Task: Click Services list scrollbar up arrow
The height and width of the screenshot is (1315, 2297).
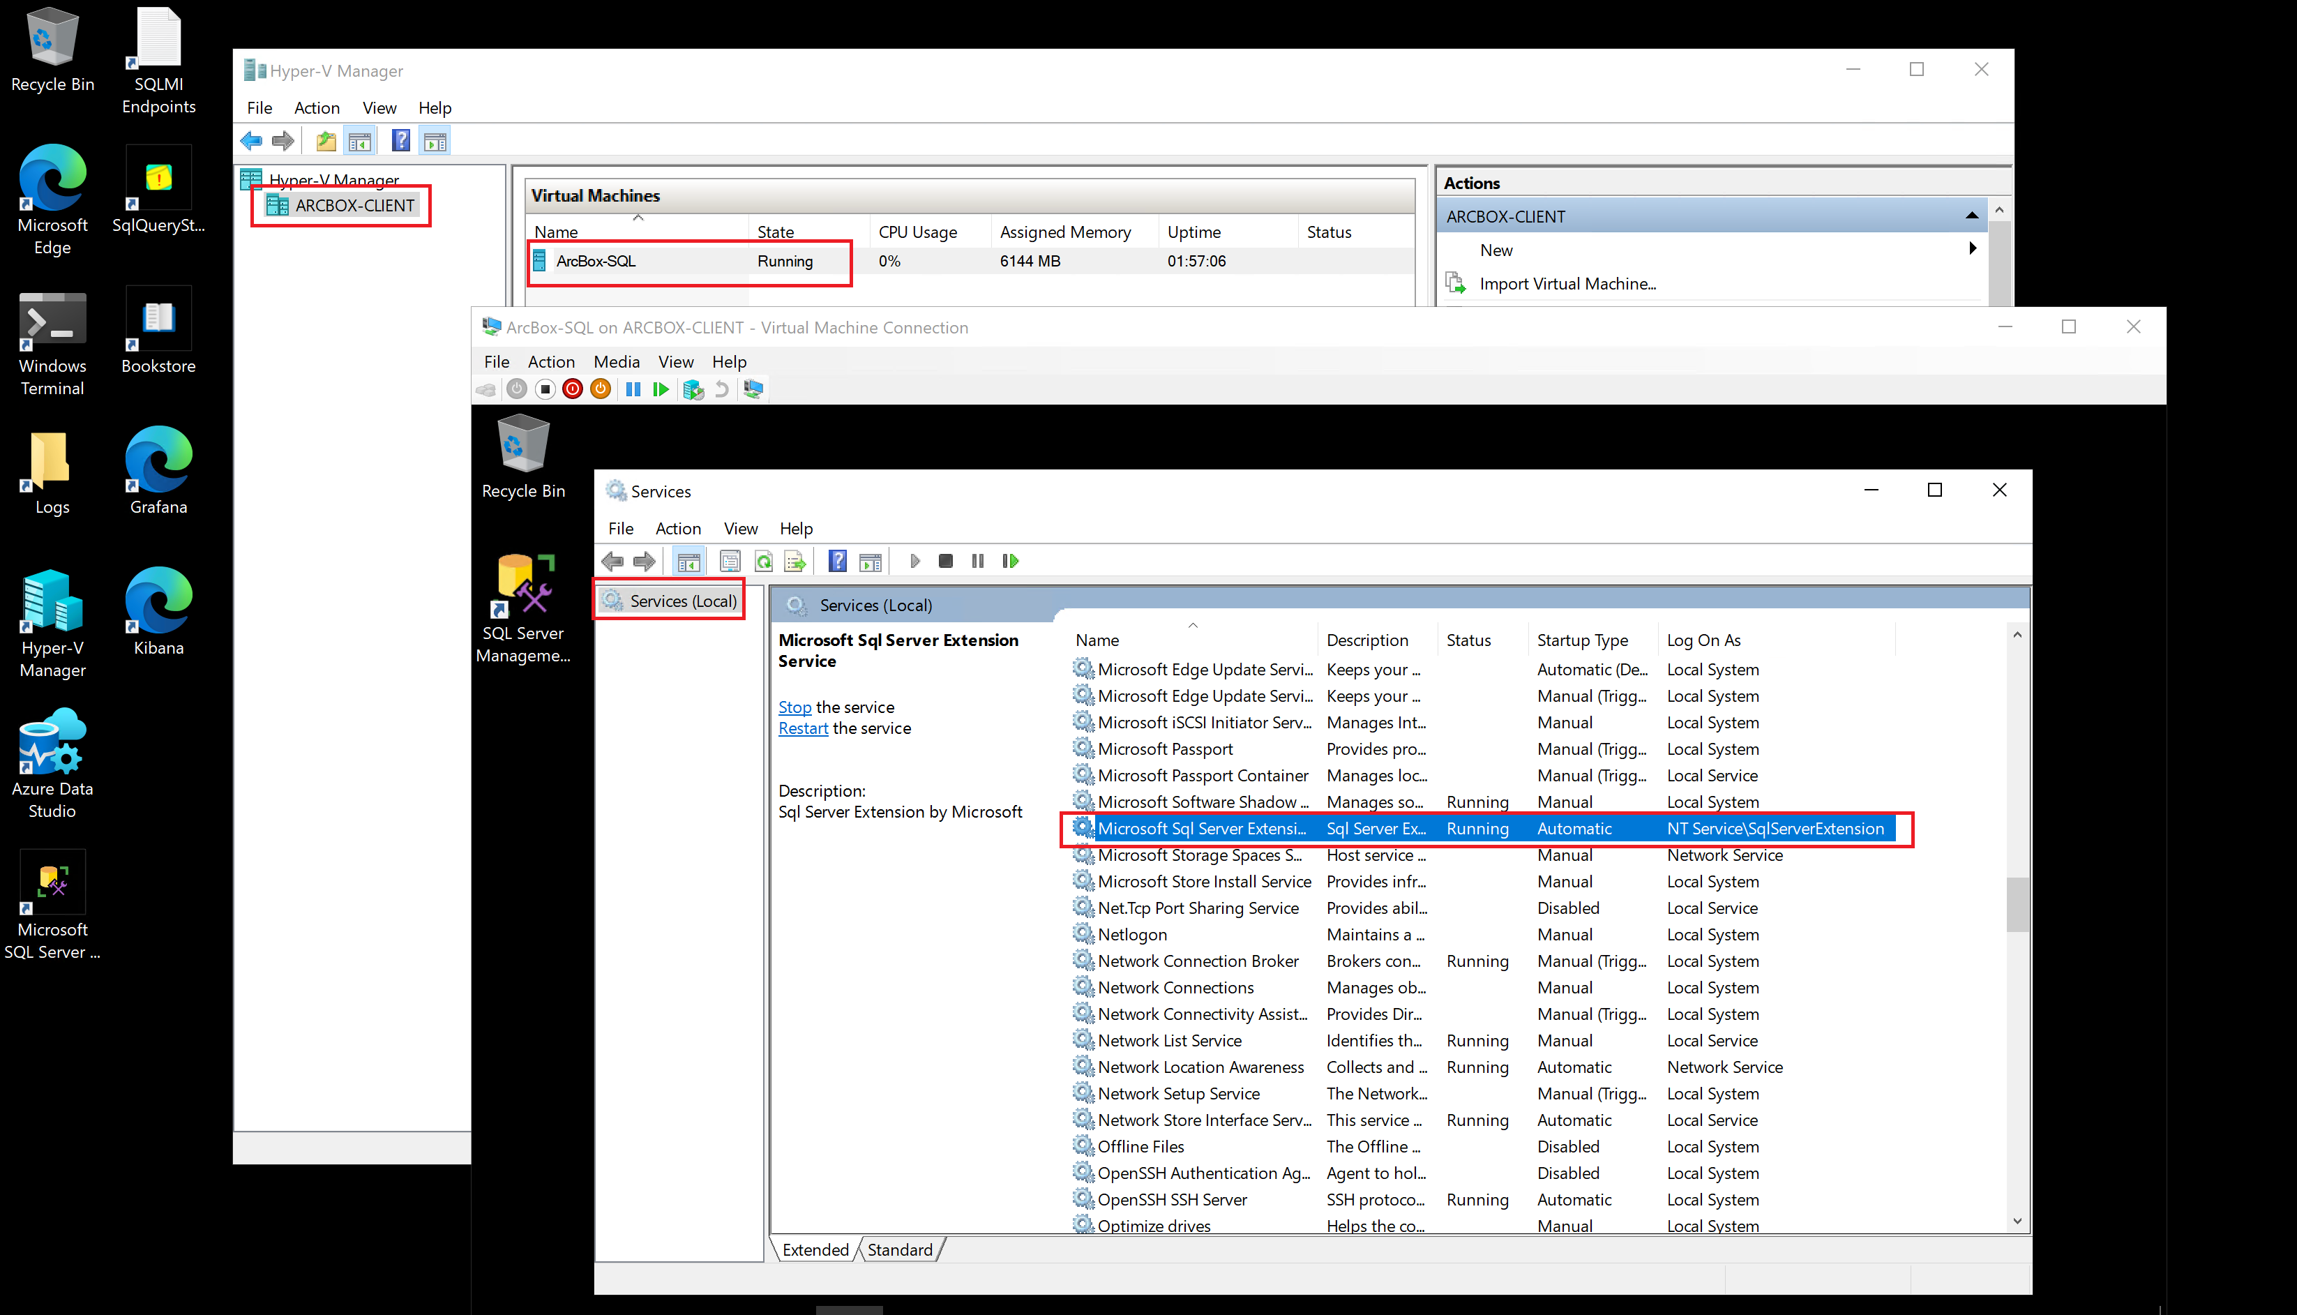Action: point(2017,635)
